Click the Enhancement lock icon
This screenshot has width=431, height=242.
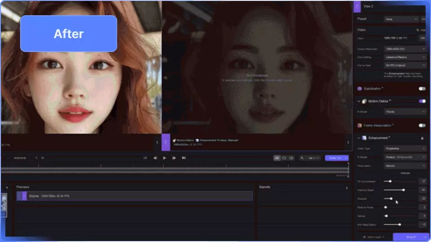click(422, 138)
